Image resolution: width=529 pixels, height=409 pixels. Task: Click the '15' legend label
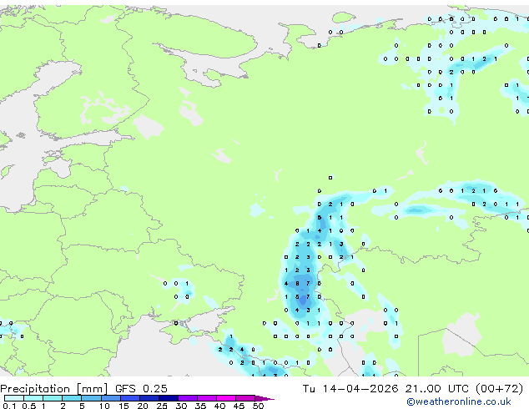click(123, 406)
